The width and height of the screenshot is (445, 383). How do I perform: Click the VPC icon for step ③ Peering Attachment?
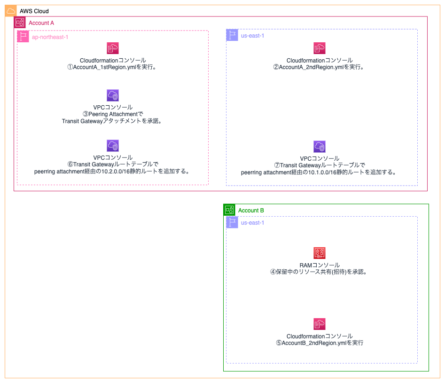coord(113,95)
